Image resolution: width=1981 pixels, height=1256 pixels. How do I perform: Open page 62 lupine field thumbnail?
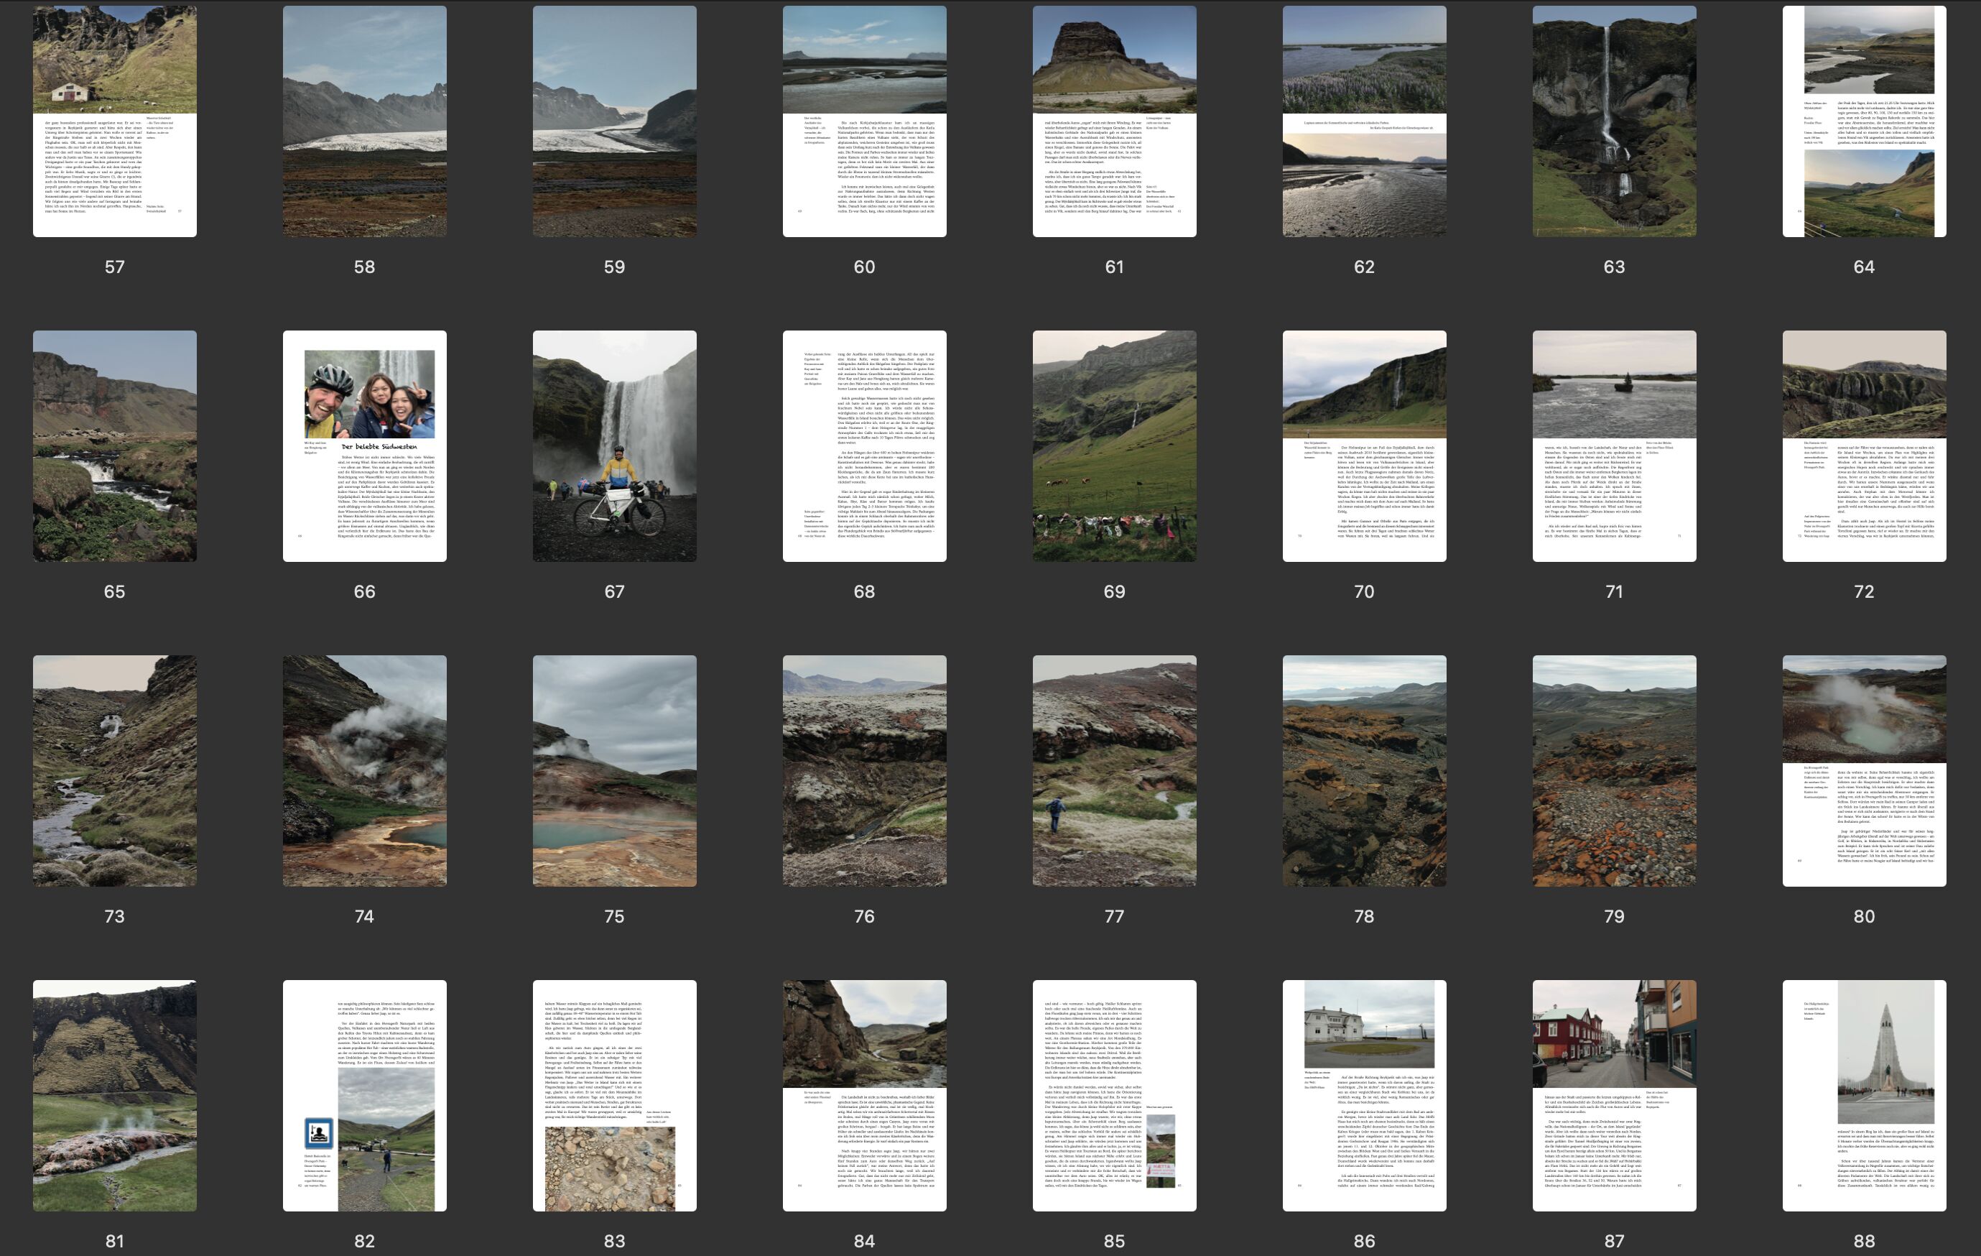(x=1364, y=121)
